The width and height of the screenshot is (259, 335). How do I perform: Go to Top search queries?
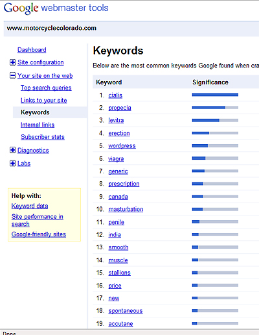coord(46,88)
